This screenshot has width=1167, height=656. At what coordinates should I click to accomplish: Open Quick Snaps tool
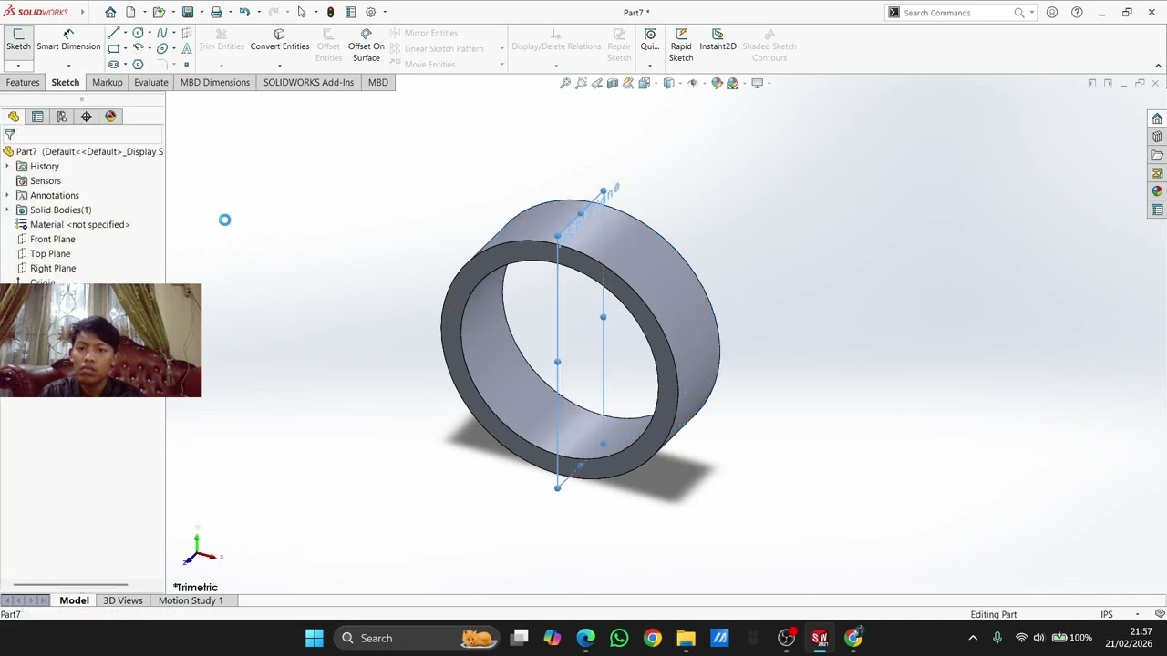tap(649, 39)
